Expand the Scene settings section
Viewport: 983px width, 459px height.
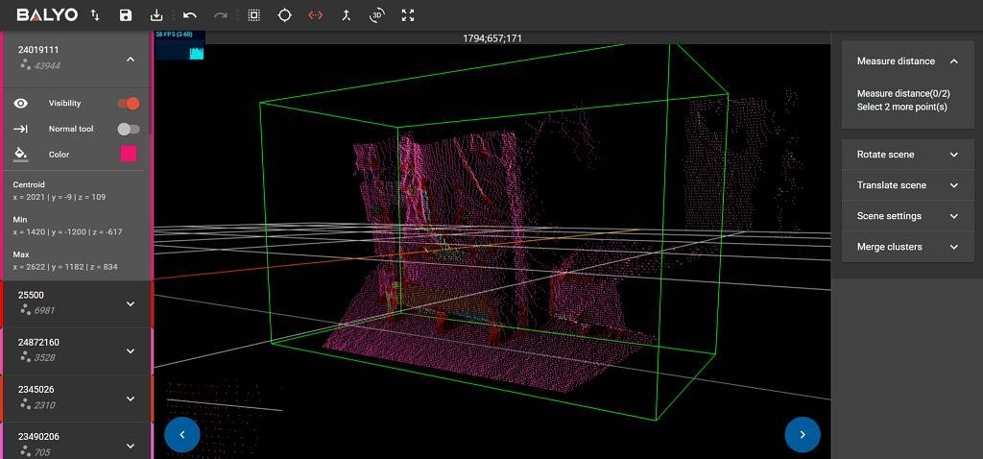pos(908,216)
